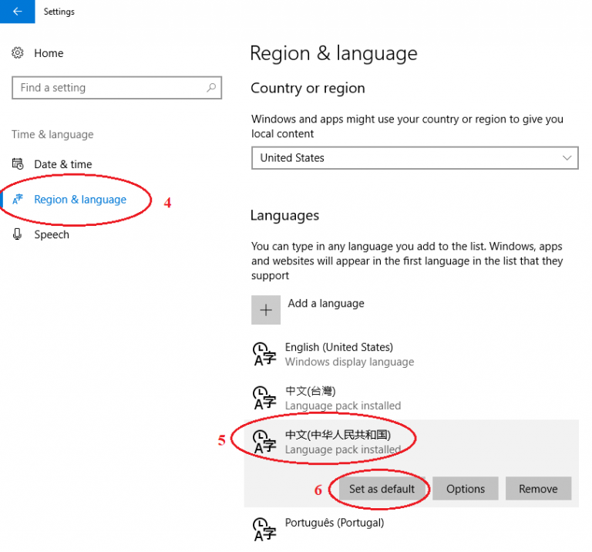
Task: Click the Speech microphone icon
Action: point(18,234)
